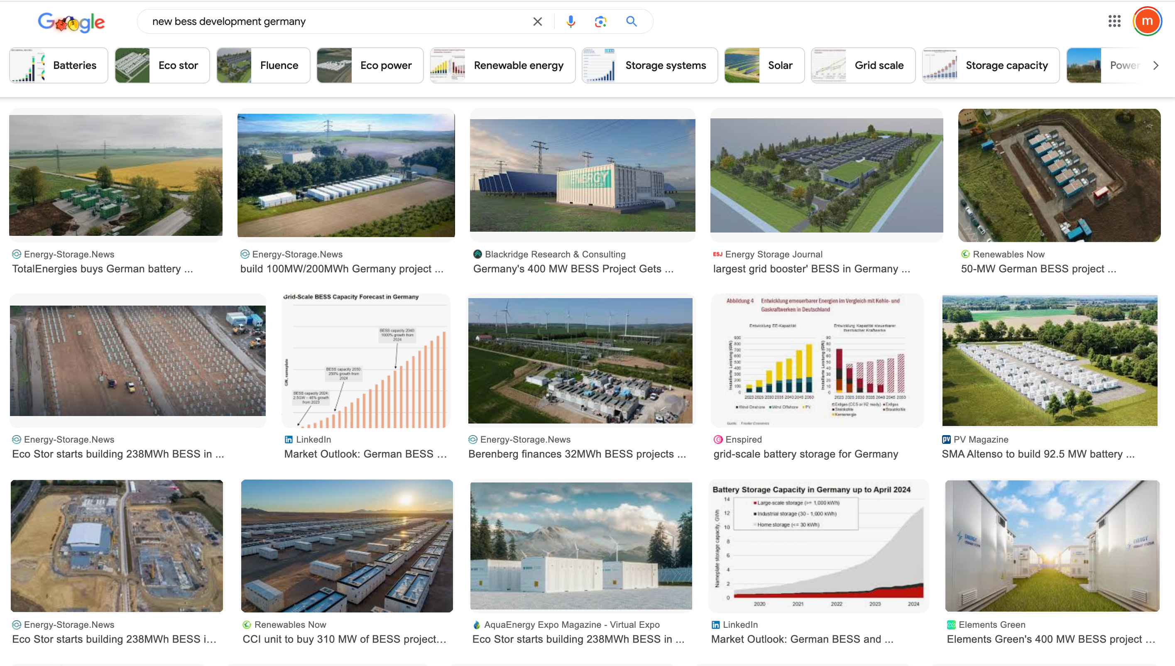Screen dimensions: 1175x666
Task: Start voice search with the microphone icon
Action: [570, 22]
